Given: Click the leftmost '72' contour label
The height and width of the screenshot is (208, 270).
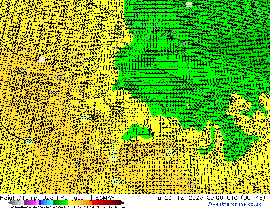Looking at the screenshot, I should click(x=29, y=141).
